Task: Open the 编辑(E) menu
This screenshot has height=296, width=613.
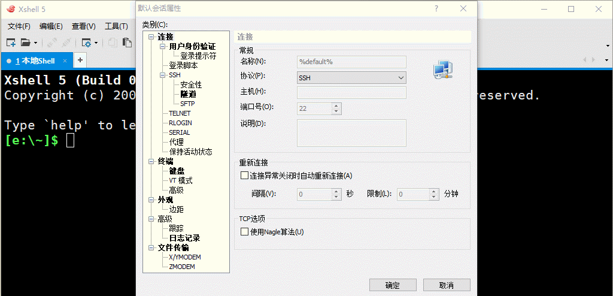Action: pos(51,26)
